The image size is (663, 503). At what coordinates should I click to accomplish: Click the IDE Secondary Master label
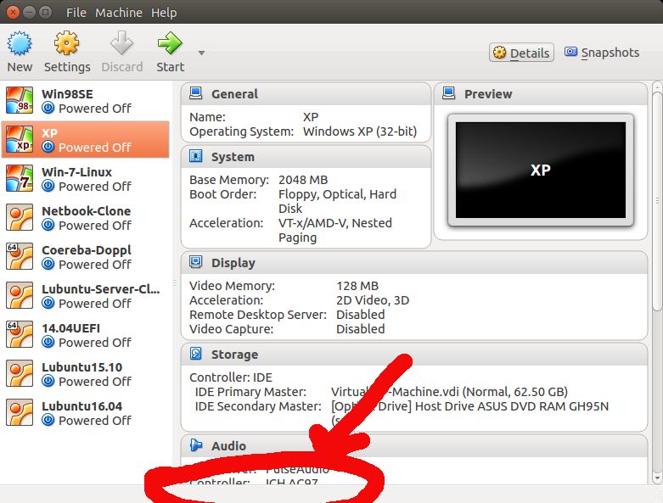[258, 406]
